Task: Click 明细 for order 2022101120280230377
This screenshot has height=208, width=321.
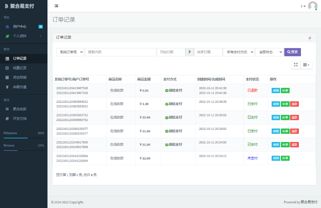Action: (276, 131)
